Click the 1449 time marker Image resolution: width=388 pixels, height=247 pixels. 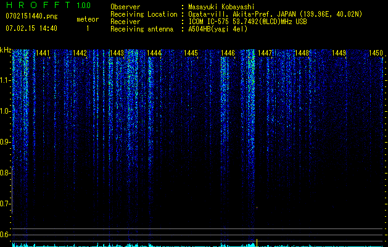(339, 53)
